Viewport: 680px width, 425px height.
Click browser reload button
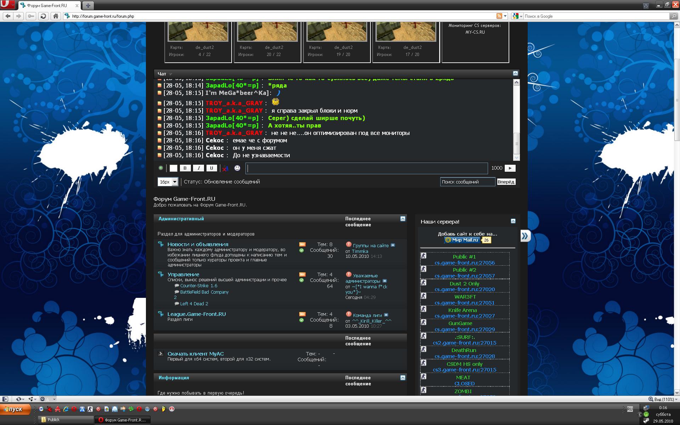43,16
